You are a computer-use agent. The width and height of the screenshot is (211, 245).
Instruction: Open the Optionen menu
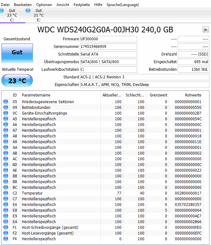tap(44, 5)
